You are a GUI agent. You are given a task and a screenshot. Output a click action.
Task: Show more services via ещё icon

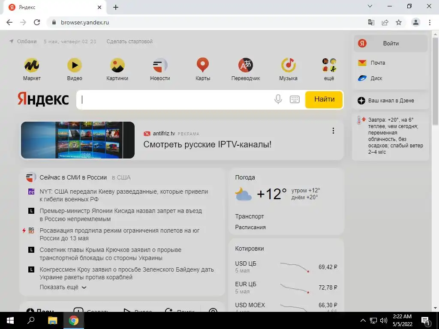[329, 65]
